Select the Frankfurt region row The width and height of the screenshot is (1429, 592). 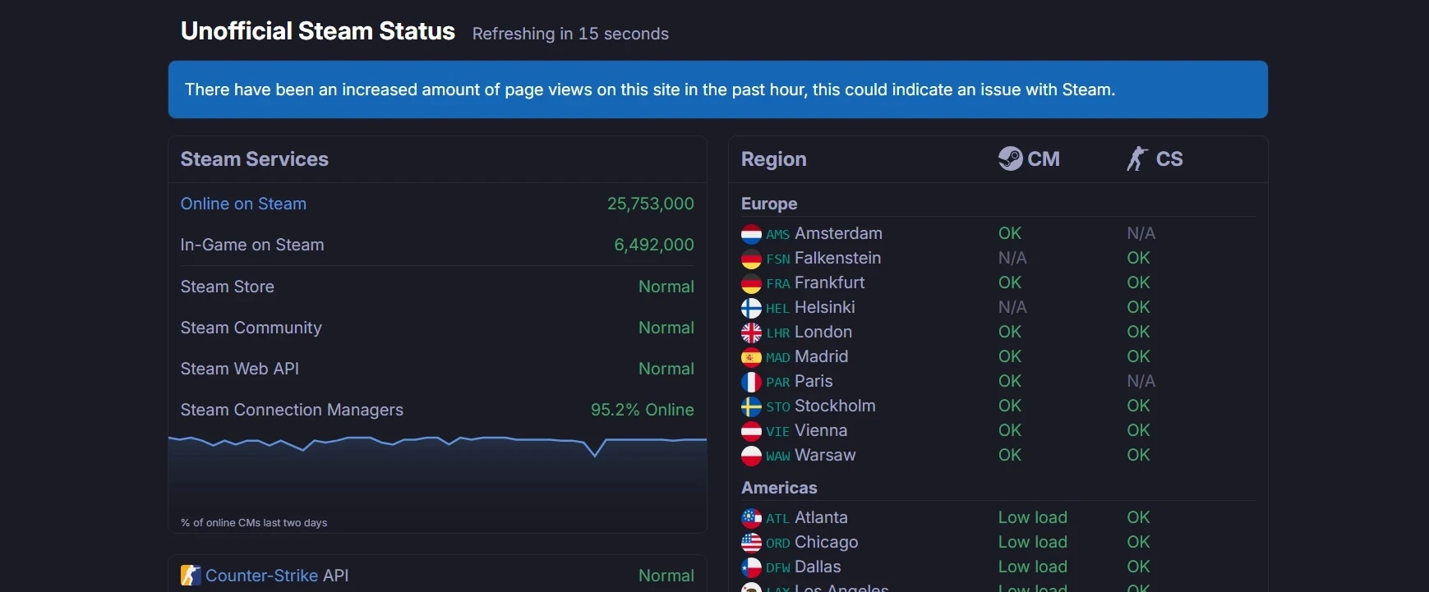click(x=829, y=283)
